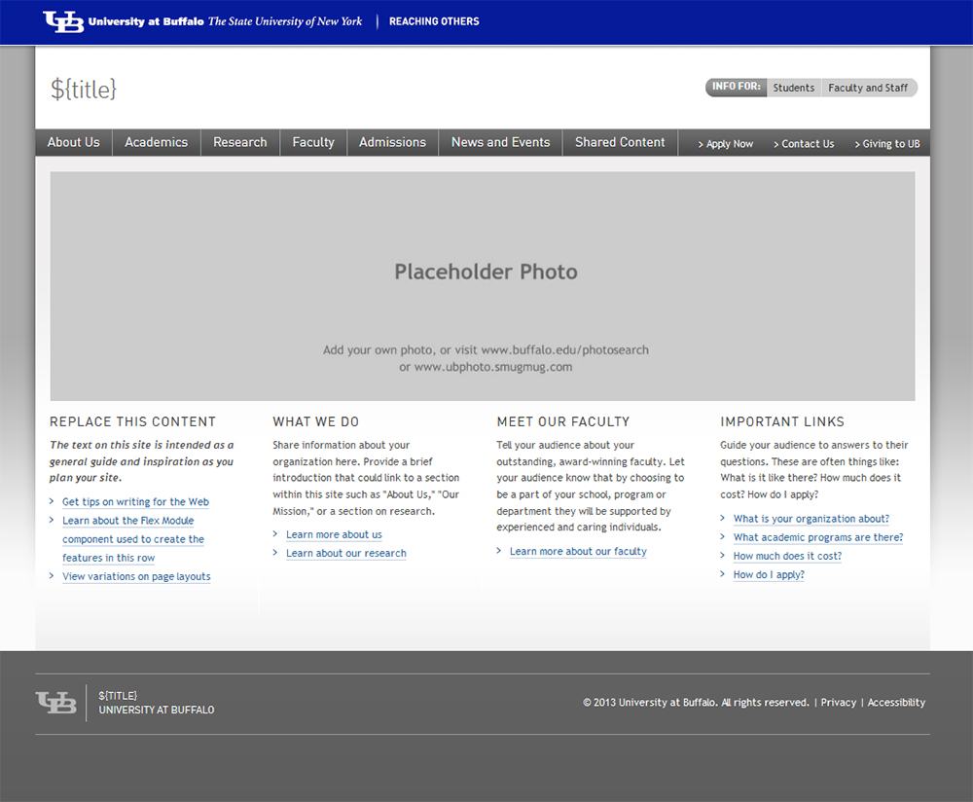
Task: Click the gray UB logo in the footer
Action: (56, 702)
